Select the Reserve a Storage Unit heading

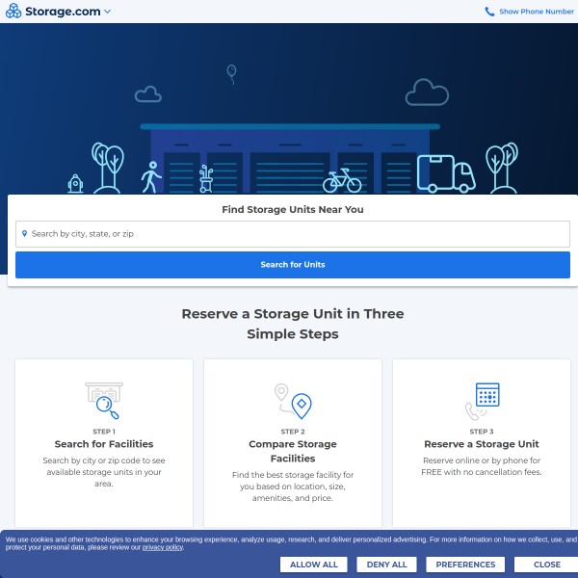pyautogui.click(x=482, y=444)
